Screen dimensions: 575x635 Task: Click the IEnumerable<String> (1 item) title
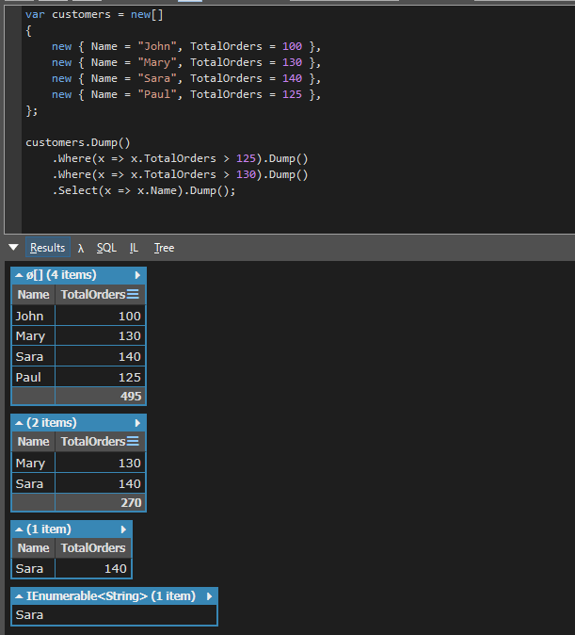tap(111, 596)
